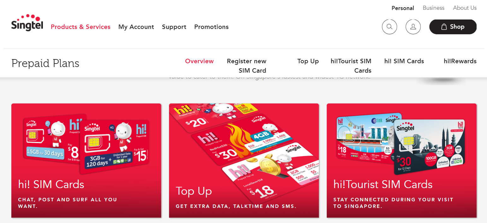487x223 pixels.
Task: Open the About Us link
Action: [x=465, y=8]
